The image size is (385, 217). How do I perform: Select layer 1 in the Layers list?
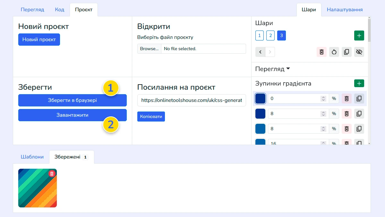click(259, 35)
